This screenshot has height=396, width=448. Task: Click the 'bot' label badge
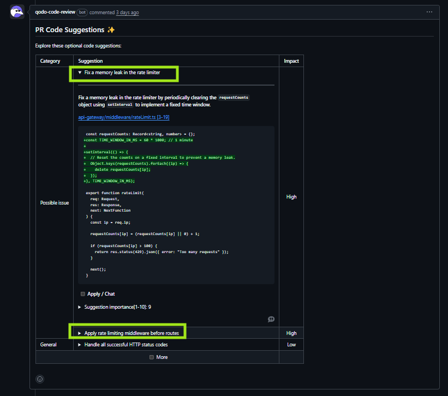click(x=82, y=13)
